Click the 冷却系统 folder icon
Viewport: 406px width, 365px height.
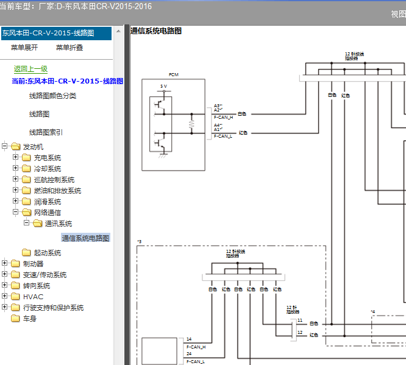coord(26,169)
